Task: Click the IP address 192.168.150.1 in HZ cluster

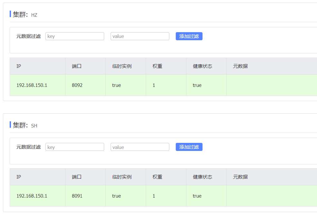Action: click(32, 85)
